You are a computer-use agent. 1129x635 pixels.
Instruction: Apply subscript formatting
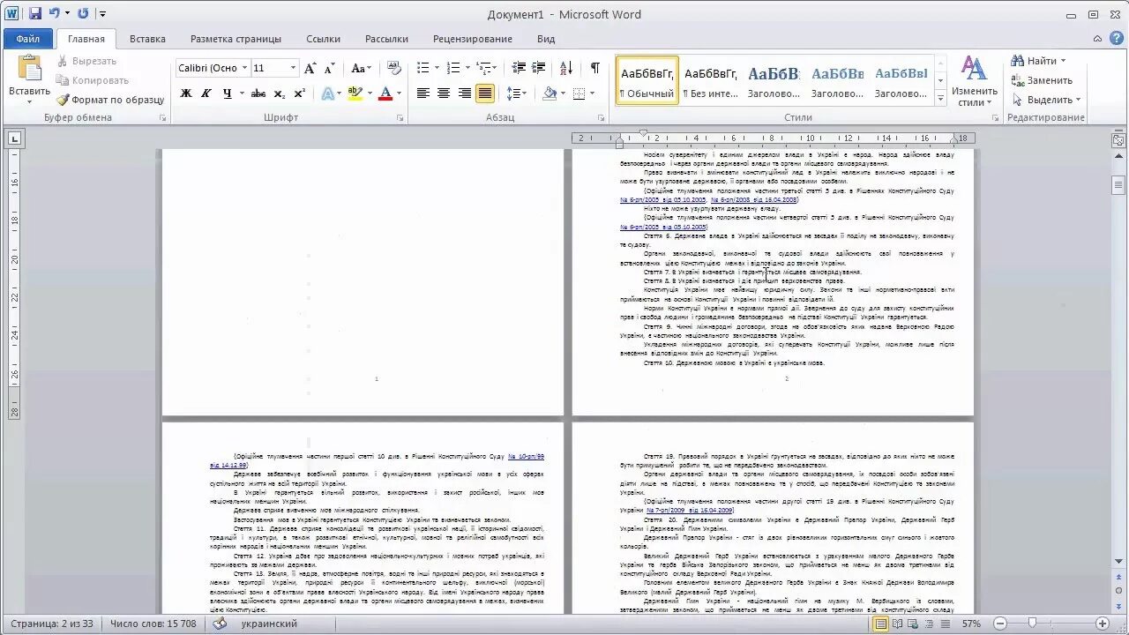click(x=279, y=93)
